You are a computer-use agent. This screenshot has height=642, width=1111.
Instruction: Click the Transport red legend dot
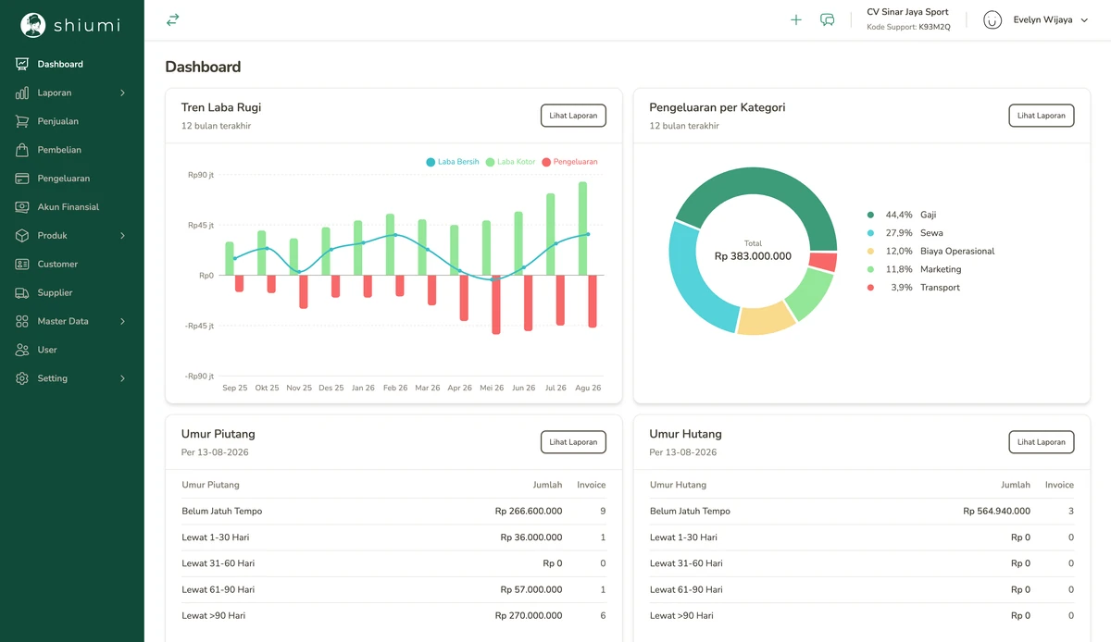pos(870,288)
